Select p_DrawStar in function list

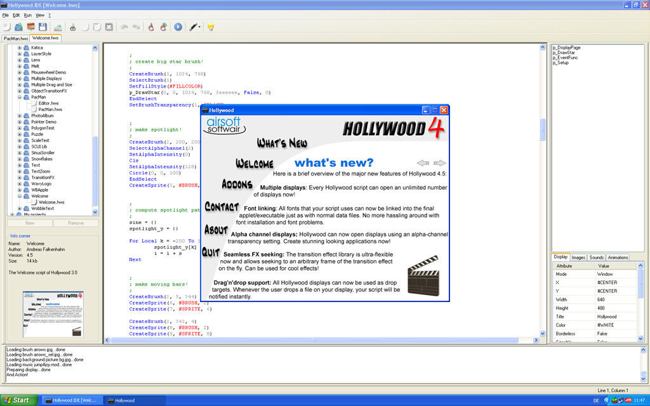point(564,53)
